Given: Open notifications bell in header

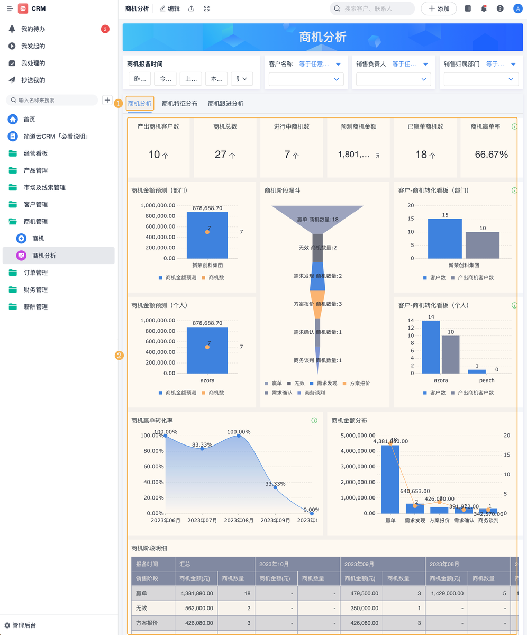Looking at the screenshot, I should (x=484, y=8).
